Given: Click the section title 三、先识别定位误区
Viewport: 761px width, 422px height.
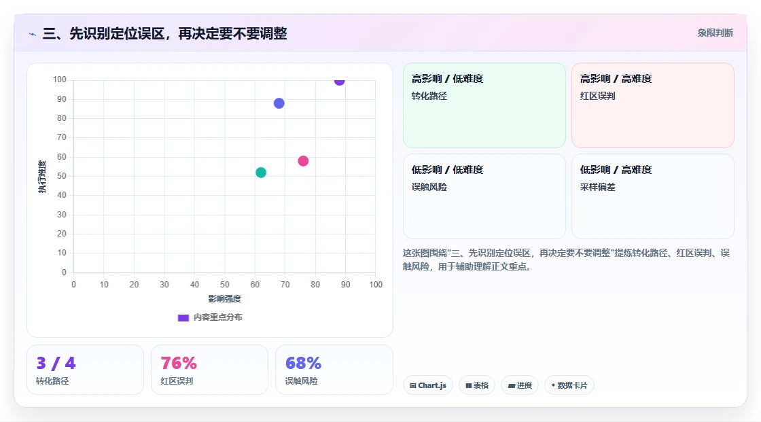Looking at the screenshot, I should pyautogui.click(x=165, y=34).
